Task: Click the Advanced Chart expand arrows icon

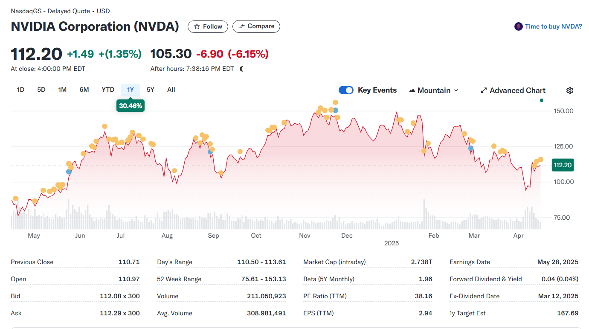Action: click(484, 90)
